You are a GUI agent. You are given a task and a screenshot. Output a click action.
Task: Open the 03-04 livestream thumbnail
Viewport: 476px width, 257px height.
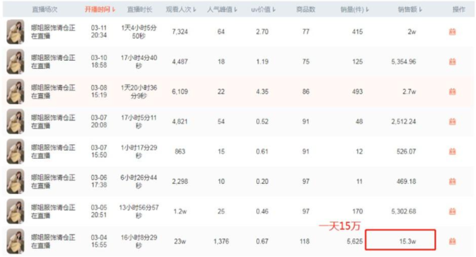coord(16,241)
